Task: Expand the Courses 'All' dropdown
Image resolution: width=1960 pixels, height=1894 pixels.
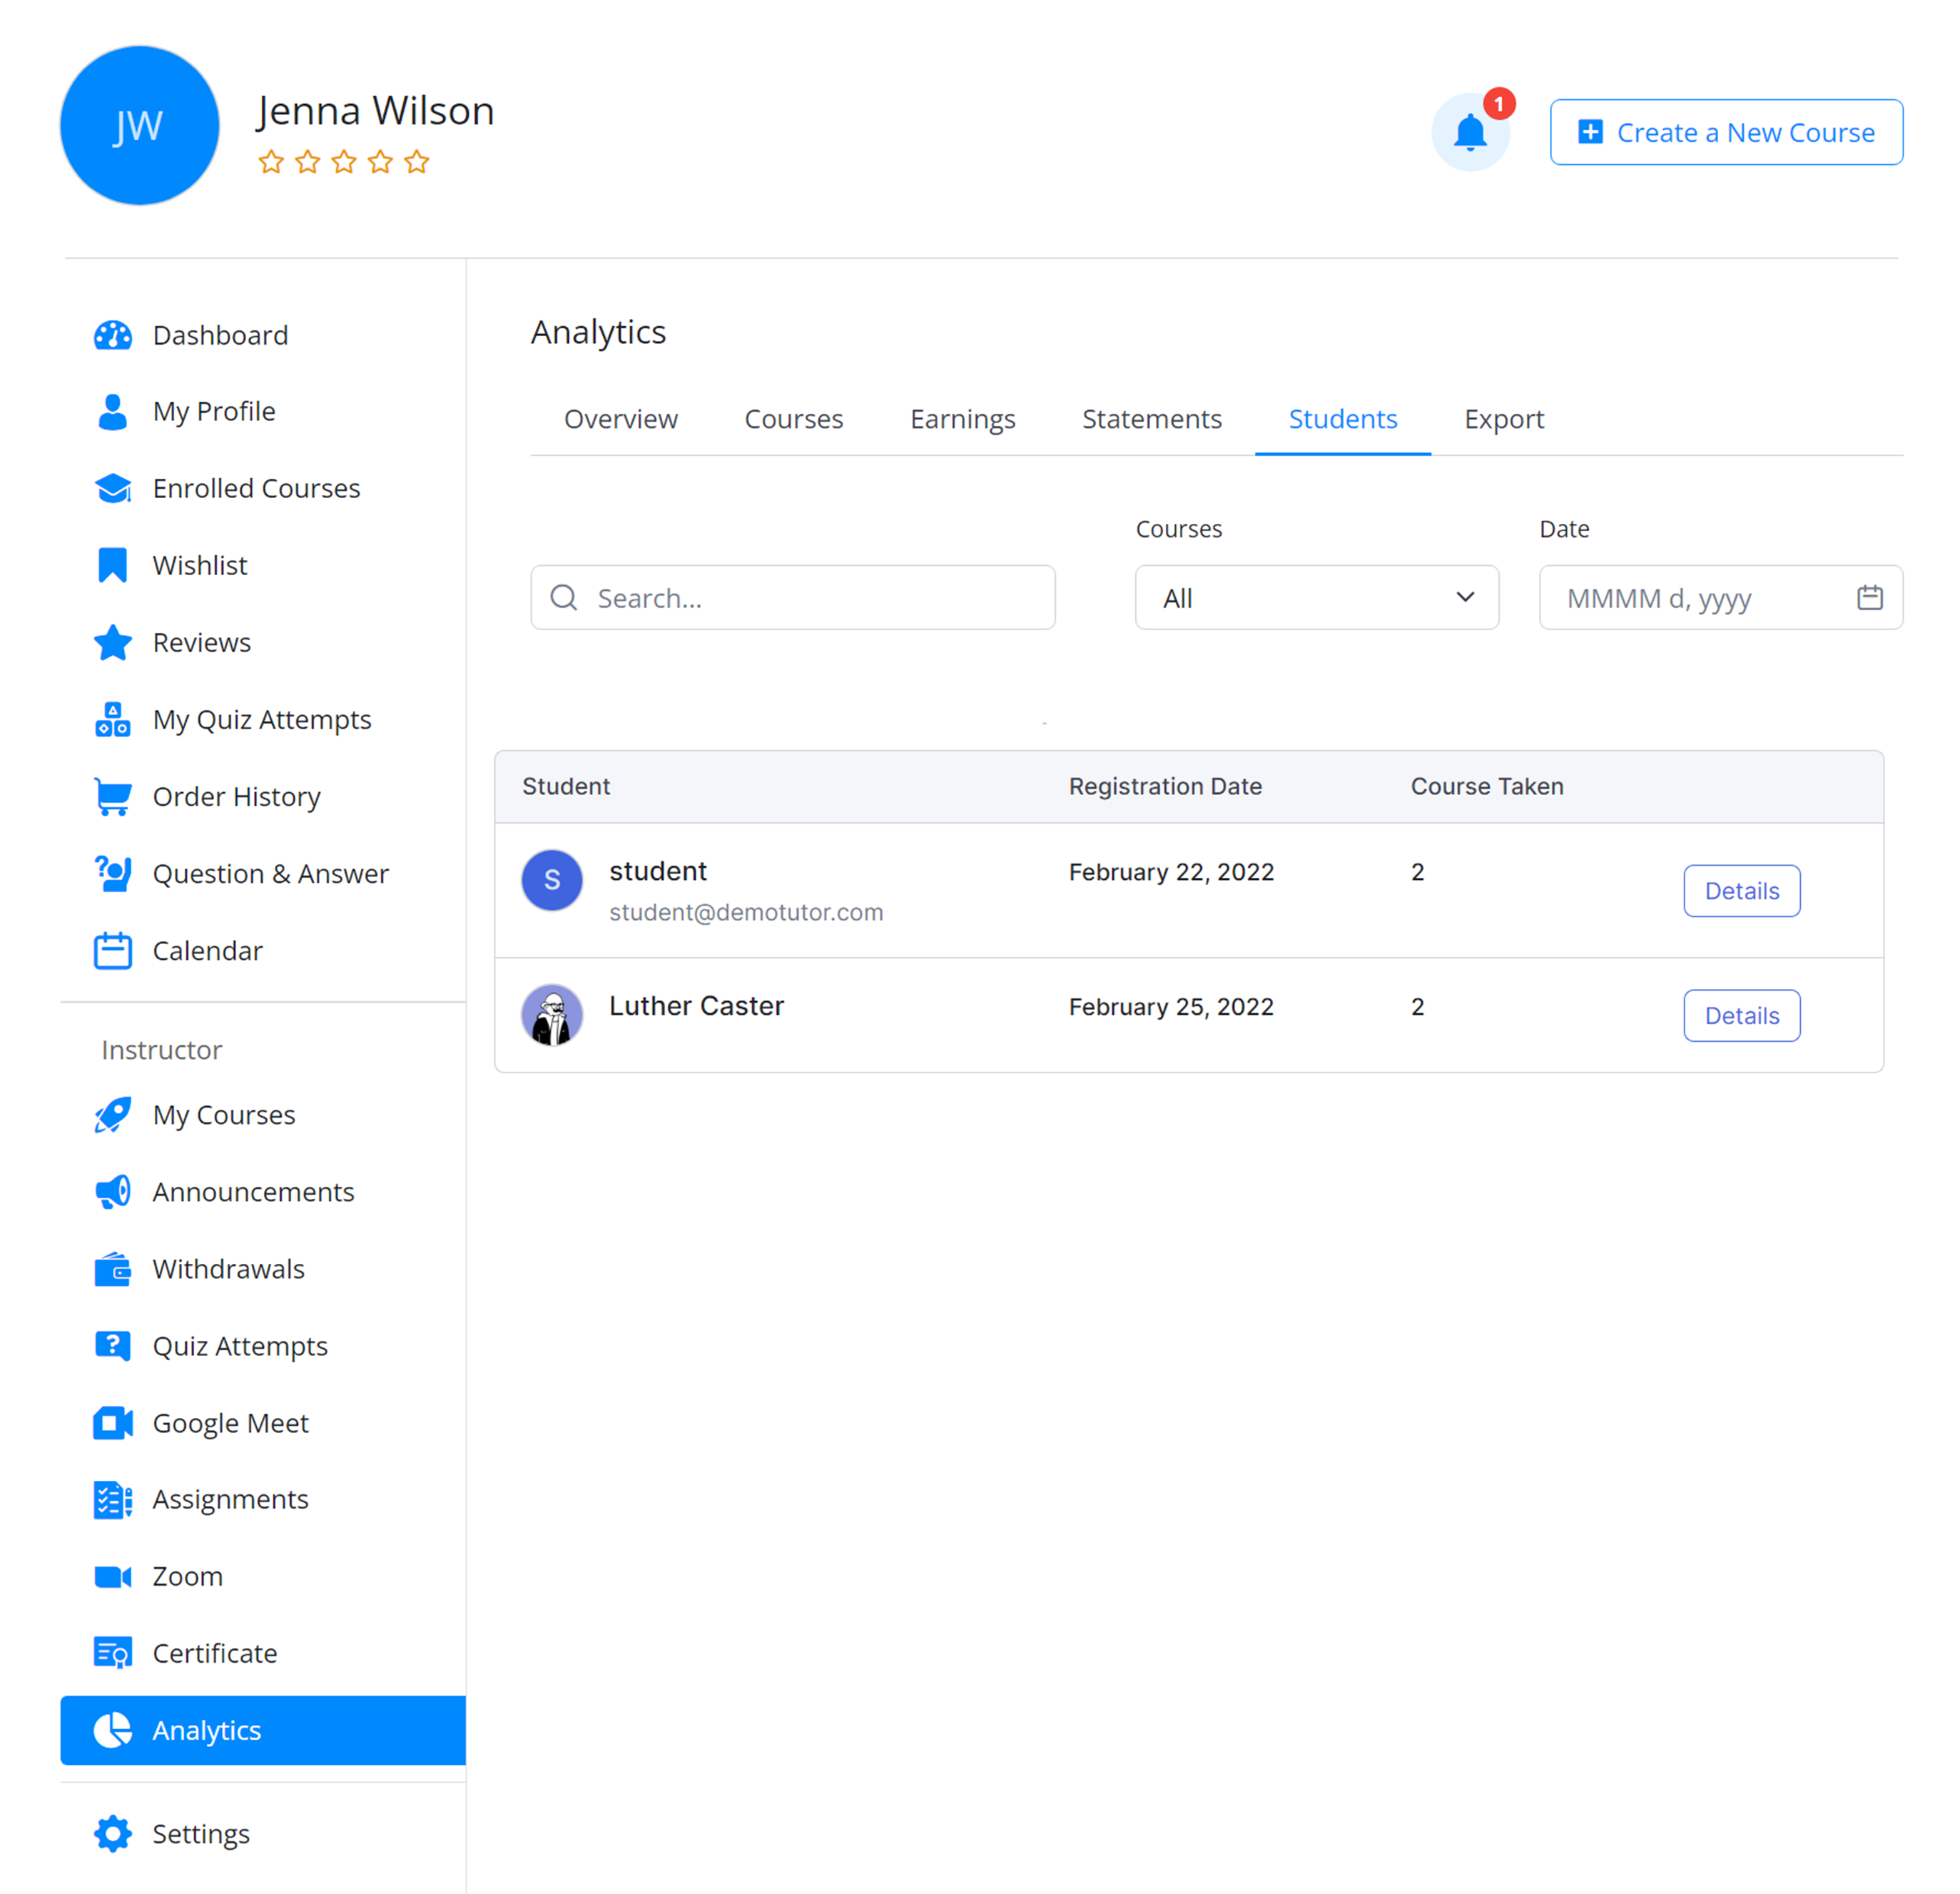Action: (1316, 597)
